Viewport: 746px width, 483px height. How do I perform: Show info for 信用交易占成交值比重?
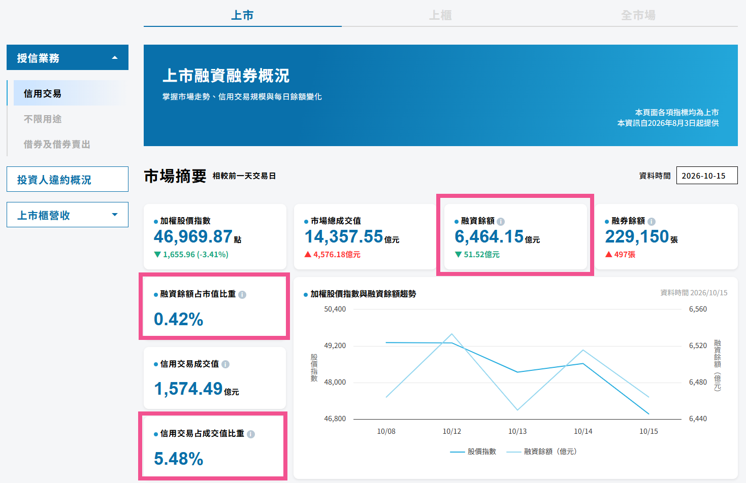point(251,434)
